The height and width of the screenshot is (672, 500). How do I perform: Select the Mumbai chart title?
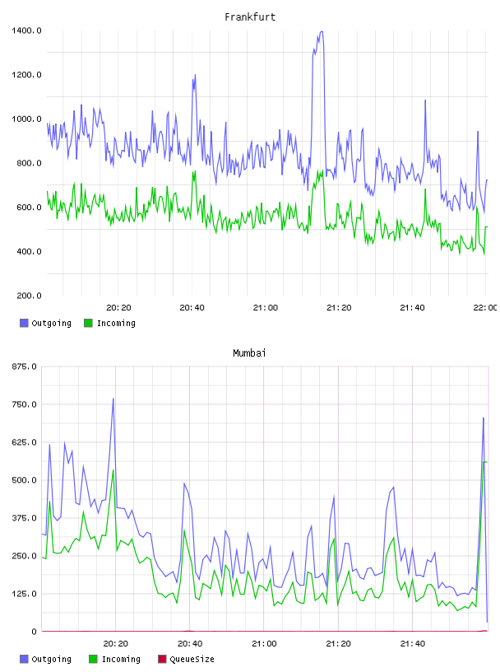click(x=249, y=353)
